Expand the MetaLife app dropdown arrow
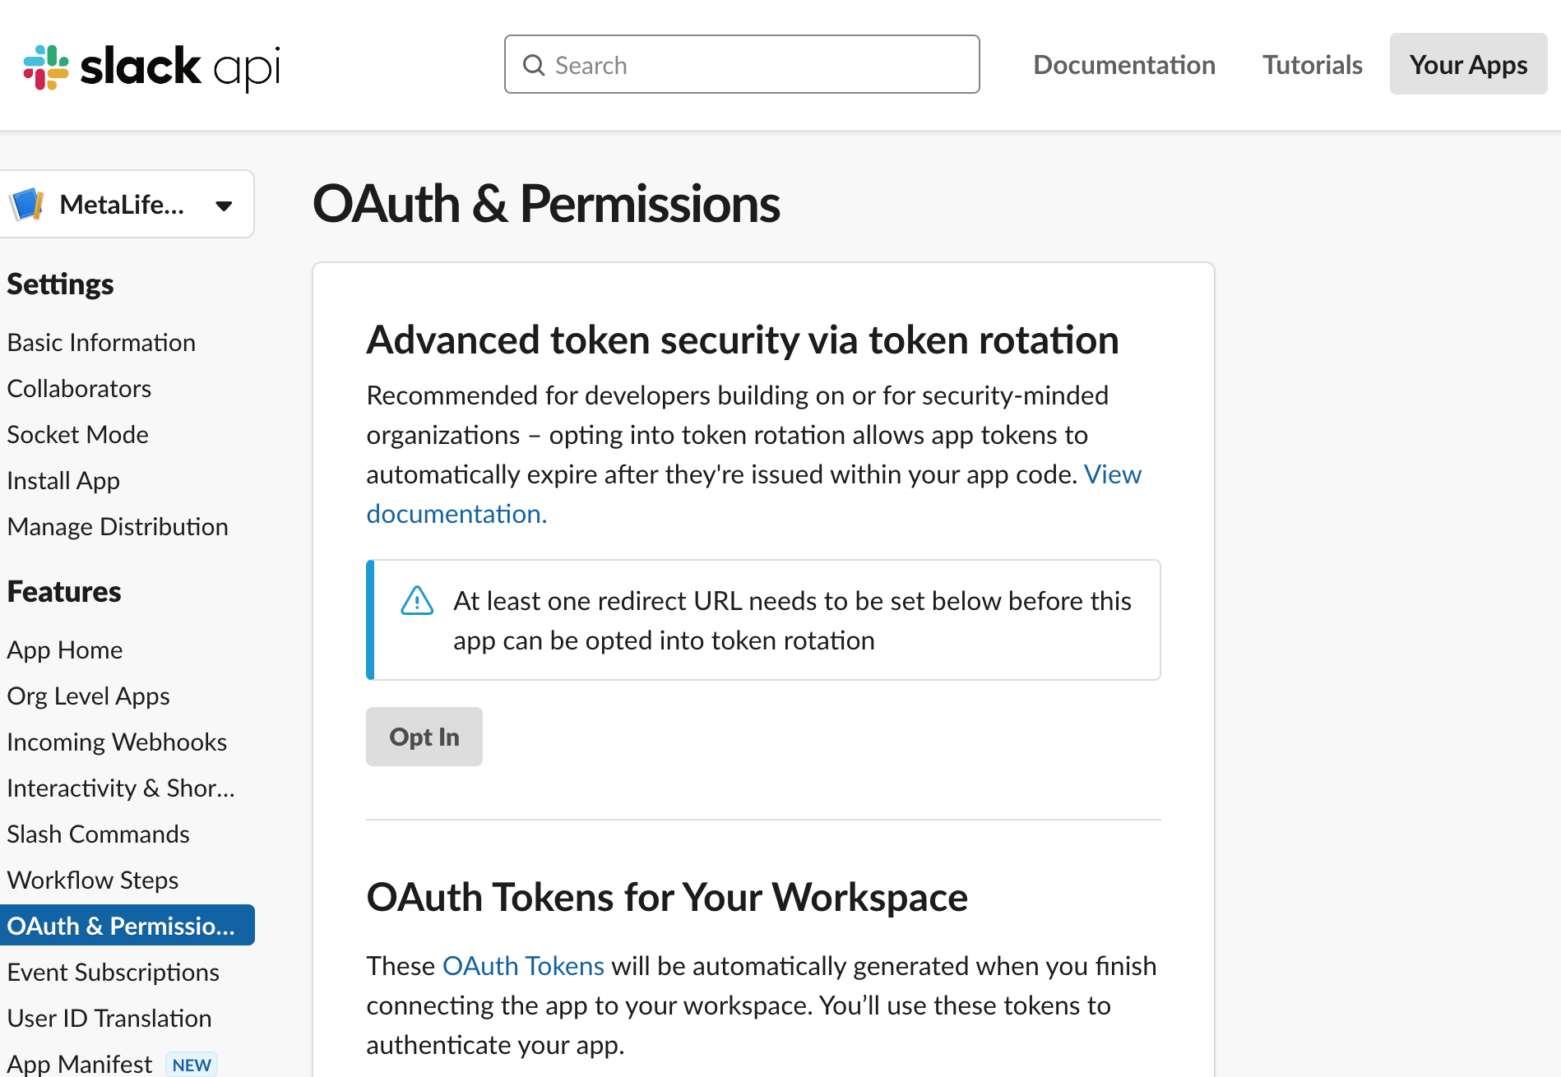 [x=224, y=206]
